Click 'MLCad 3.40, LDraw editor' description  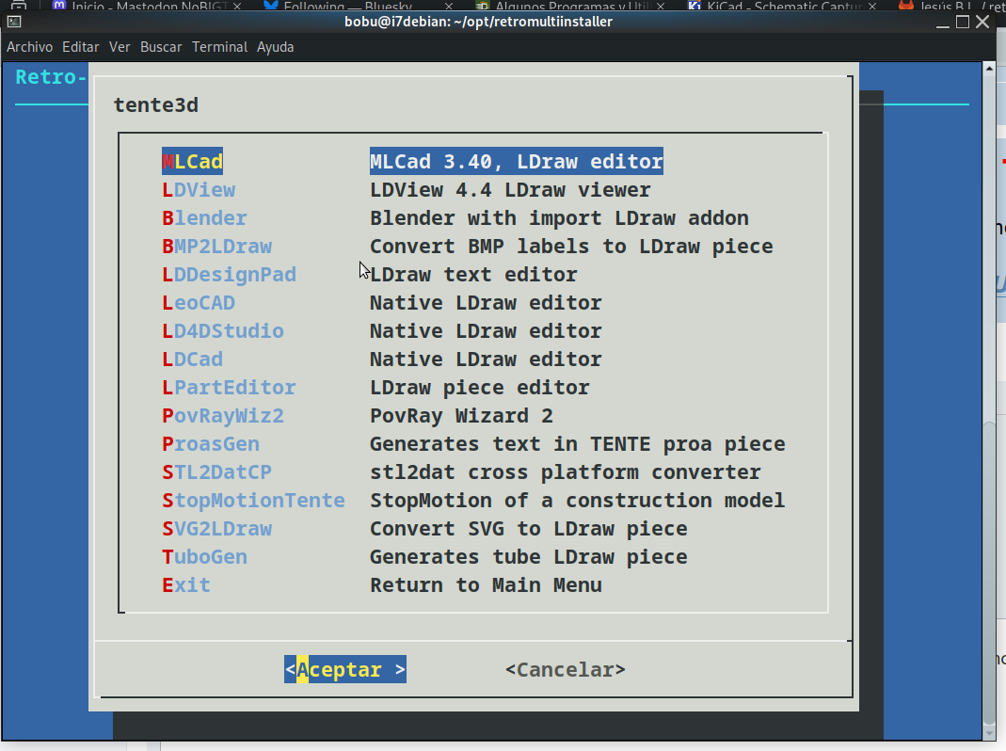(x=517, y=161)
